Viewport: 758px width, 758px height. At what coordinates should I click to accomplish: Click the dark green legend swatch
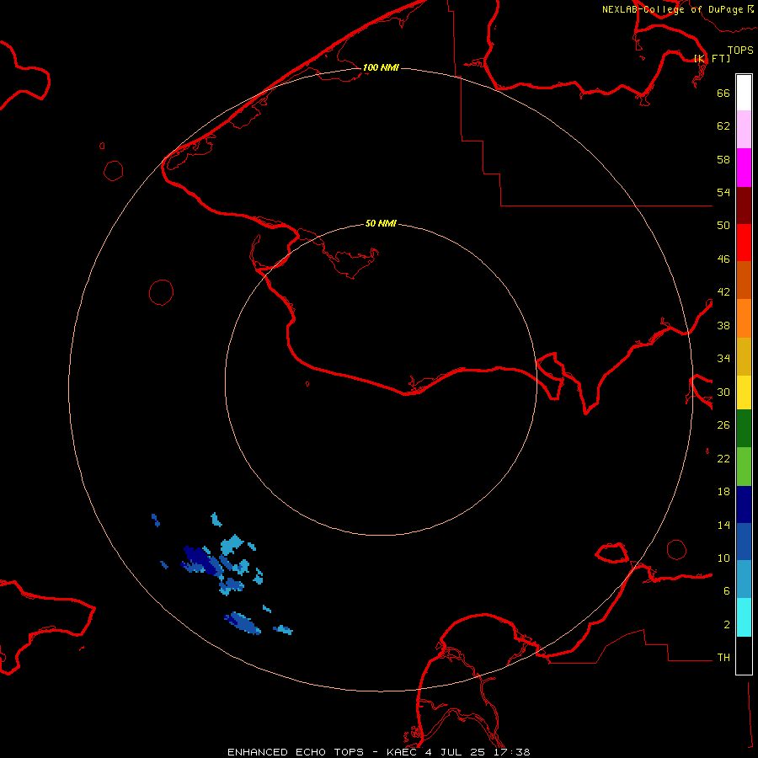coord(744,429)
